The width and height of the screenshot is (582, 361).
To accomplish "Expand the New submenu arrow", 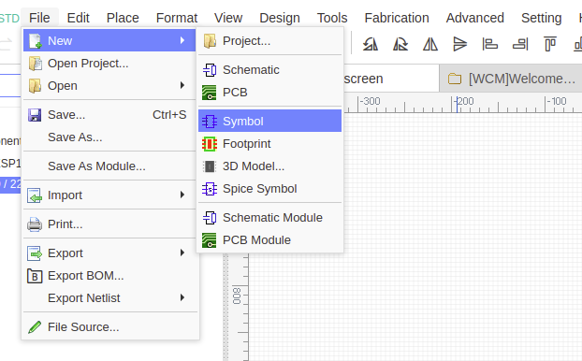I will pos(182,40).
